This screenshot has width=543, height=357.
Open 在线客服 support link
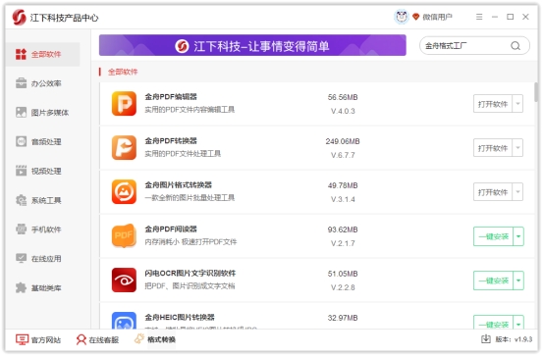[x=97, y=339]
